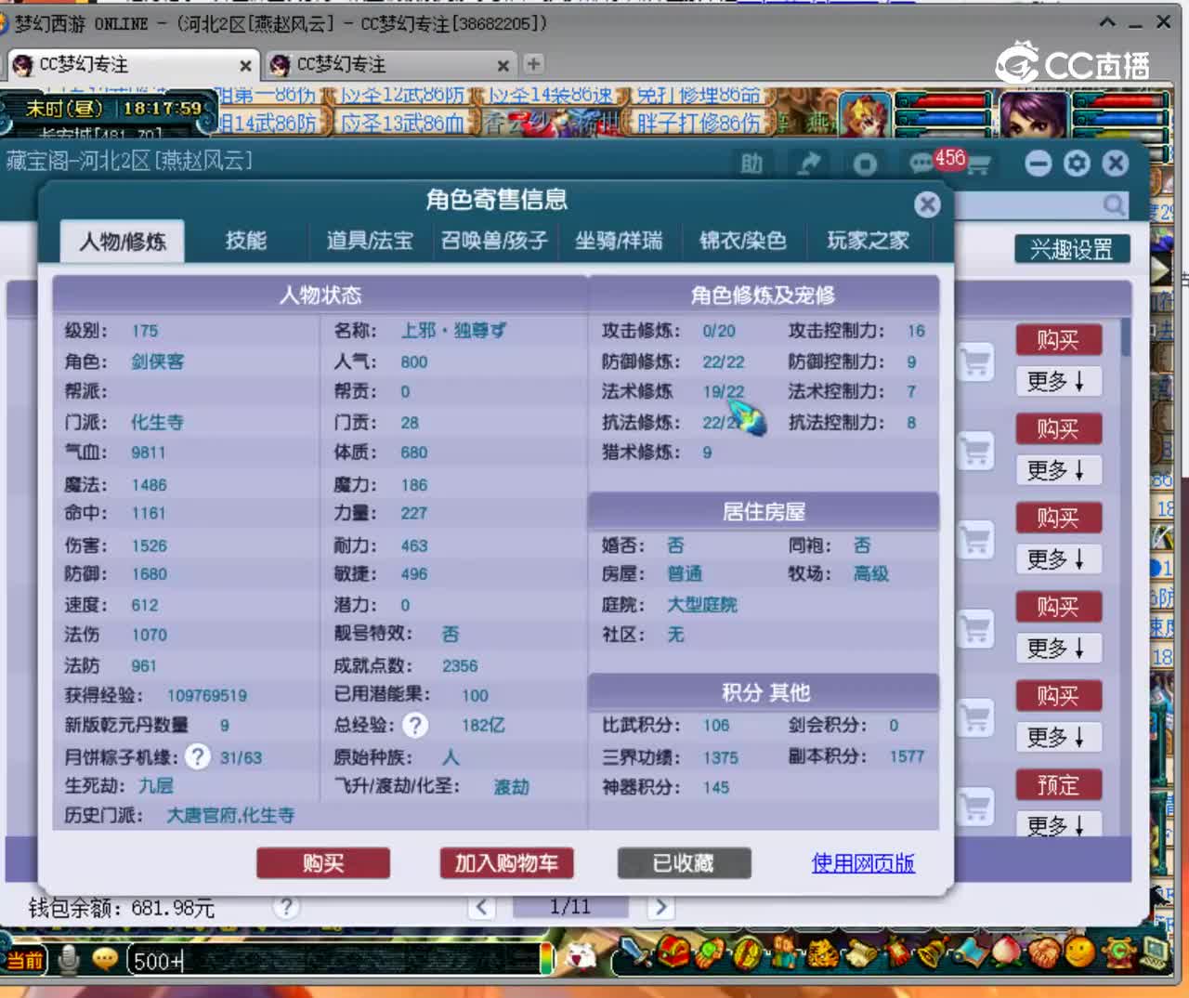This screenshot has height=998, width=1189.
Task: Open the 使用网页版 link
Action: [863, 863]
